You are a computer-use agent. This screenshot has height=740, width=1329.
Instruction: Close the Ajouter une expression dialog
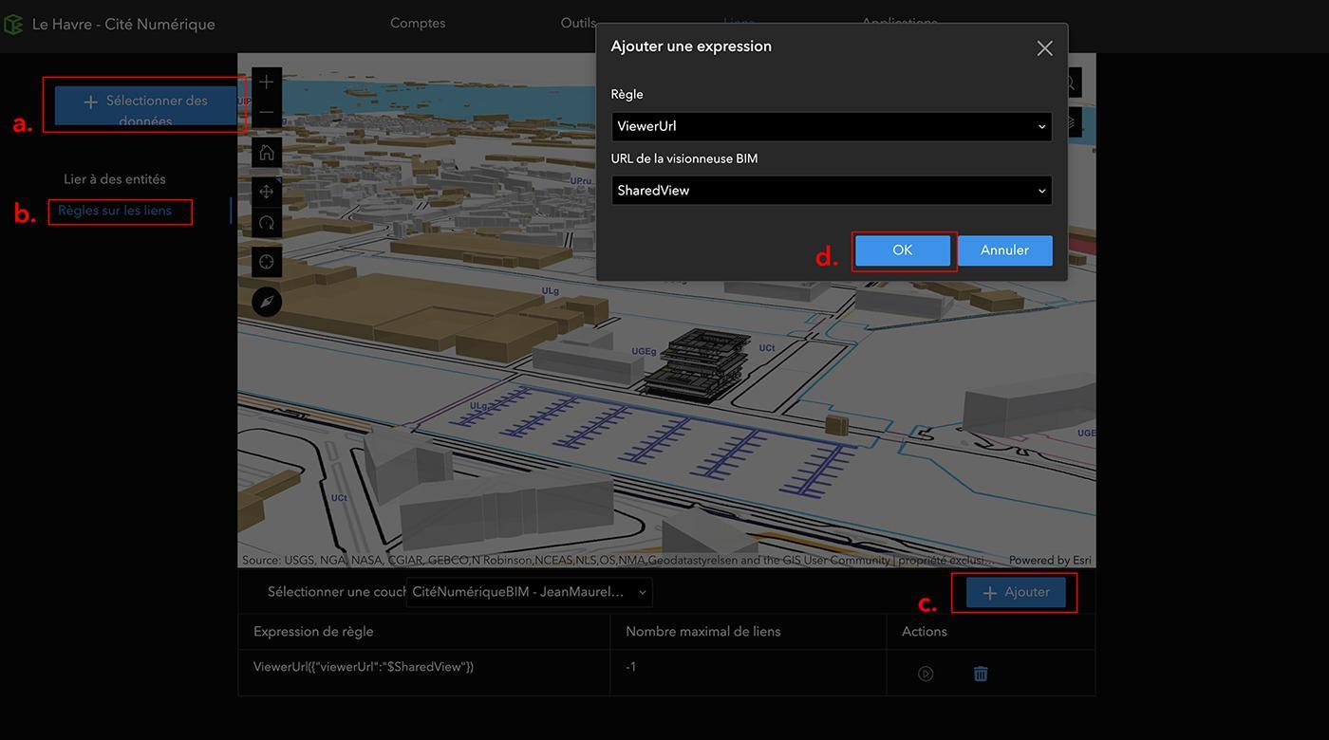coord(1044,48)
